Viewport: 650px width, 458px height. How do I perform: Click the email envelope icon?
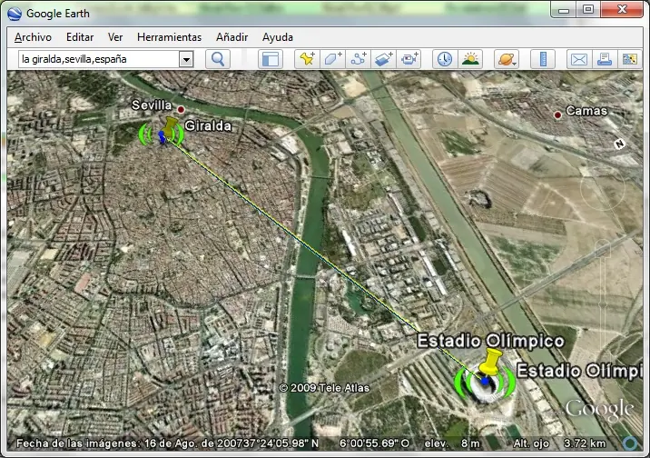pos(578,59)
